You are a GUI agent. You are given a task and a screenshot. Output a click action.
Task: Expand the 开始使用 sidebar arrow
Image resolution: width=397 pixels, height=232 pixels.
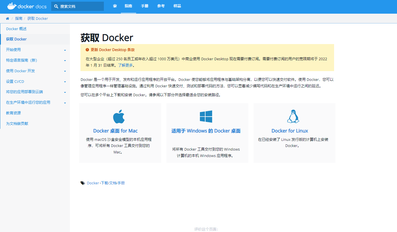(x=65, y=50)
